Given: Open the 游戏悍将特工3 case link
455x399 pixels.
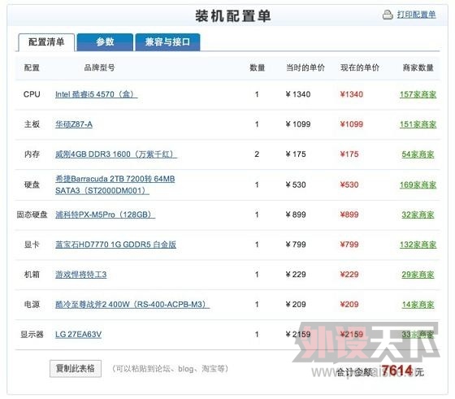Looking at the screenshot, I should (80, 274).
